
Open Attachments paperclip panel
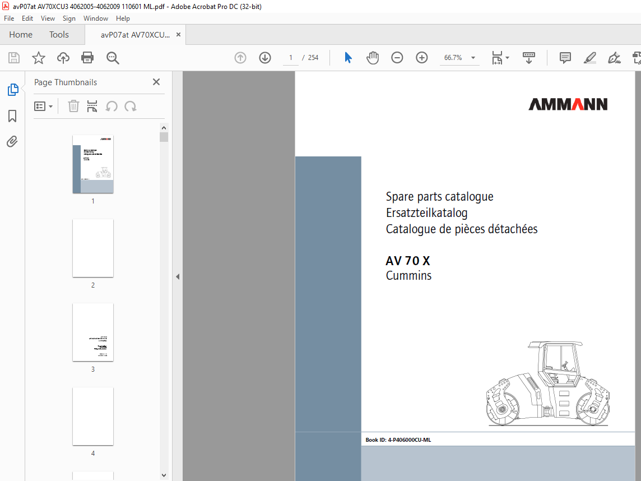click(x=12, y=141)
